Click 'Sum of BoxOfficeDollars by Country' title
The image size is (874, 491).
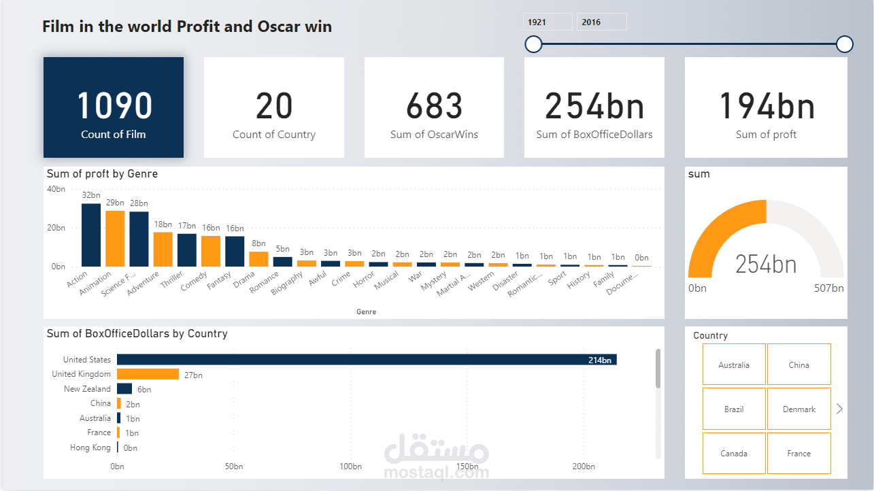[137, 334]
